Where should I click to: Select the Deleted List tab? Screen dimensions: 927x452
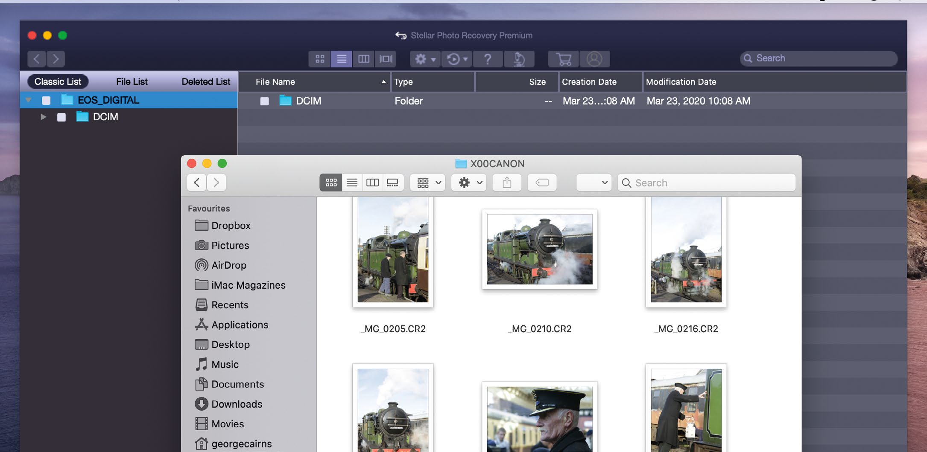pyautogui.click(x=206, y=81)
